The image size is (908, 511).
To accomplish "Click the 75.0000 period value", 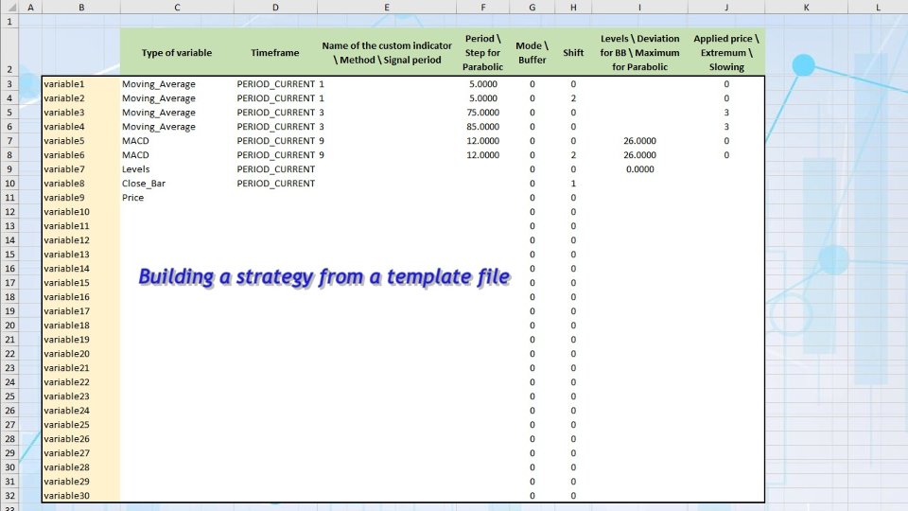I will (483, 113).
